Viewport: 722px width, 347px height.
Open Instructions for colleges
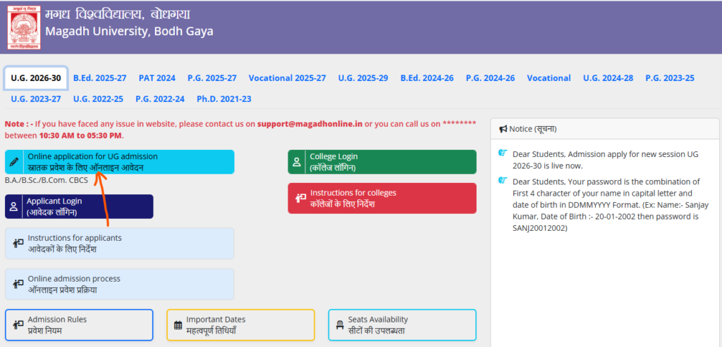382,198
